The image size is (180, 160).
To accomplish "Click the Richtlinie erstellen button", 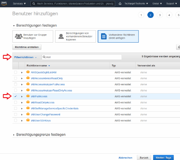I will tap(27, 47).
